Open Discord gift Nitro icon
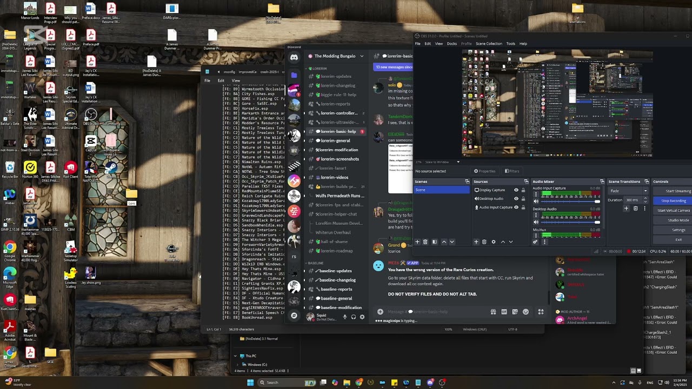The width and height of the screenshot is (692, 389). 493,312
